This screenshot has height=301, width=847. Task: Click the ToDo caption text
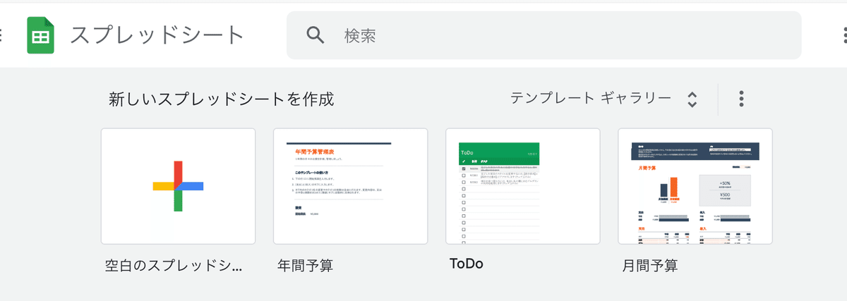pyautogui.click(x=467, y=264)
